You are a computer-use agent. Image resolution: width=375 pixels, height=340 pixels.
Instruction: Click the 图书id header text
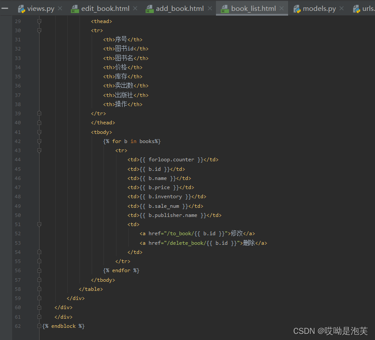click(124, 49)
